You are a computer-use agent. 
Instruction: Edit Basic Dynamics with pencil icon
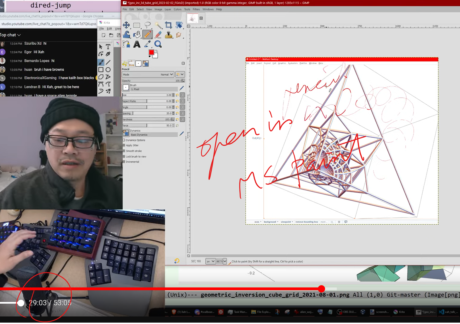(182, 134)
